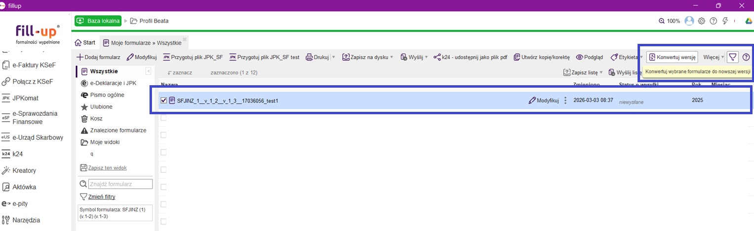Screen dimensions: 754x231
Task: Switch to the Start tab
Action: point(85,42)
